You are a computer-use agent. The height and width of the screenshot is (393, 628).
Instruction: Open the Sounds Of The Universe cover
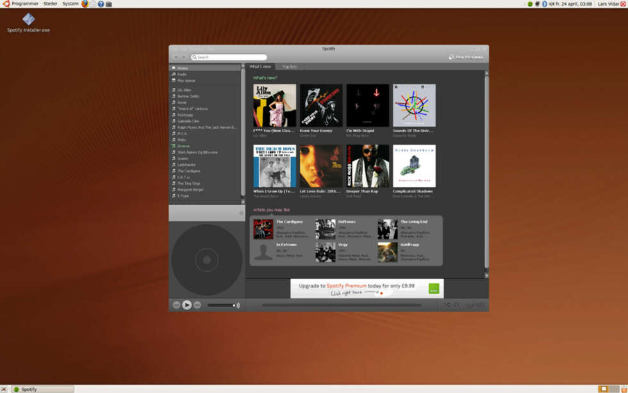414,105
